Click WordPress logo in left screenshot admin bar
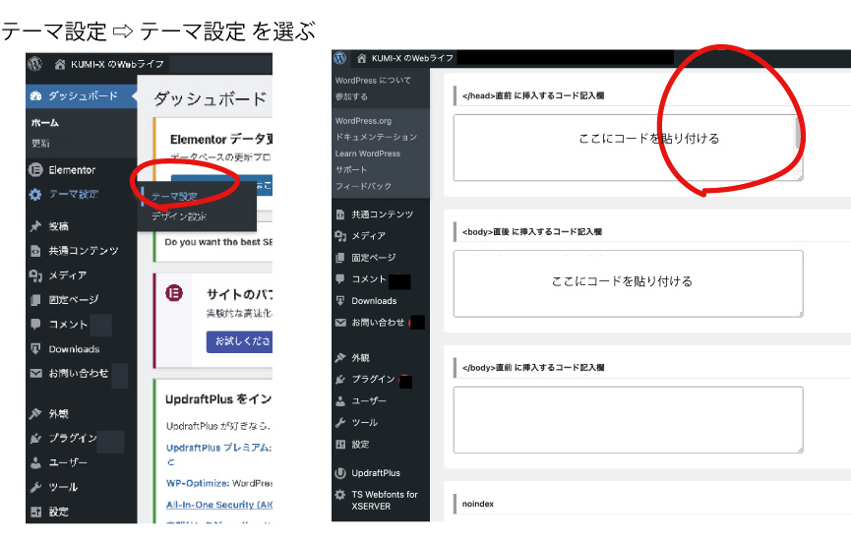The width and height of the screenshot is (851, 545). pos(34,64)
